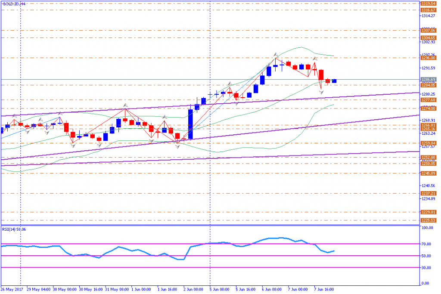Click the 7 Jun 16:00 time label
The height and width of the screenshot is (294, 441).
coord(324,289)
